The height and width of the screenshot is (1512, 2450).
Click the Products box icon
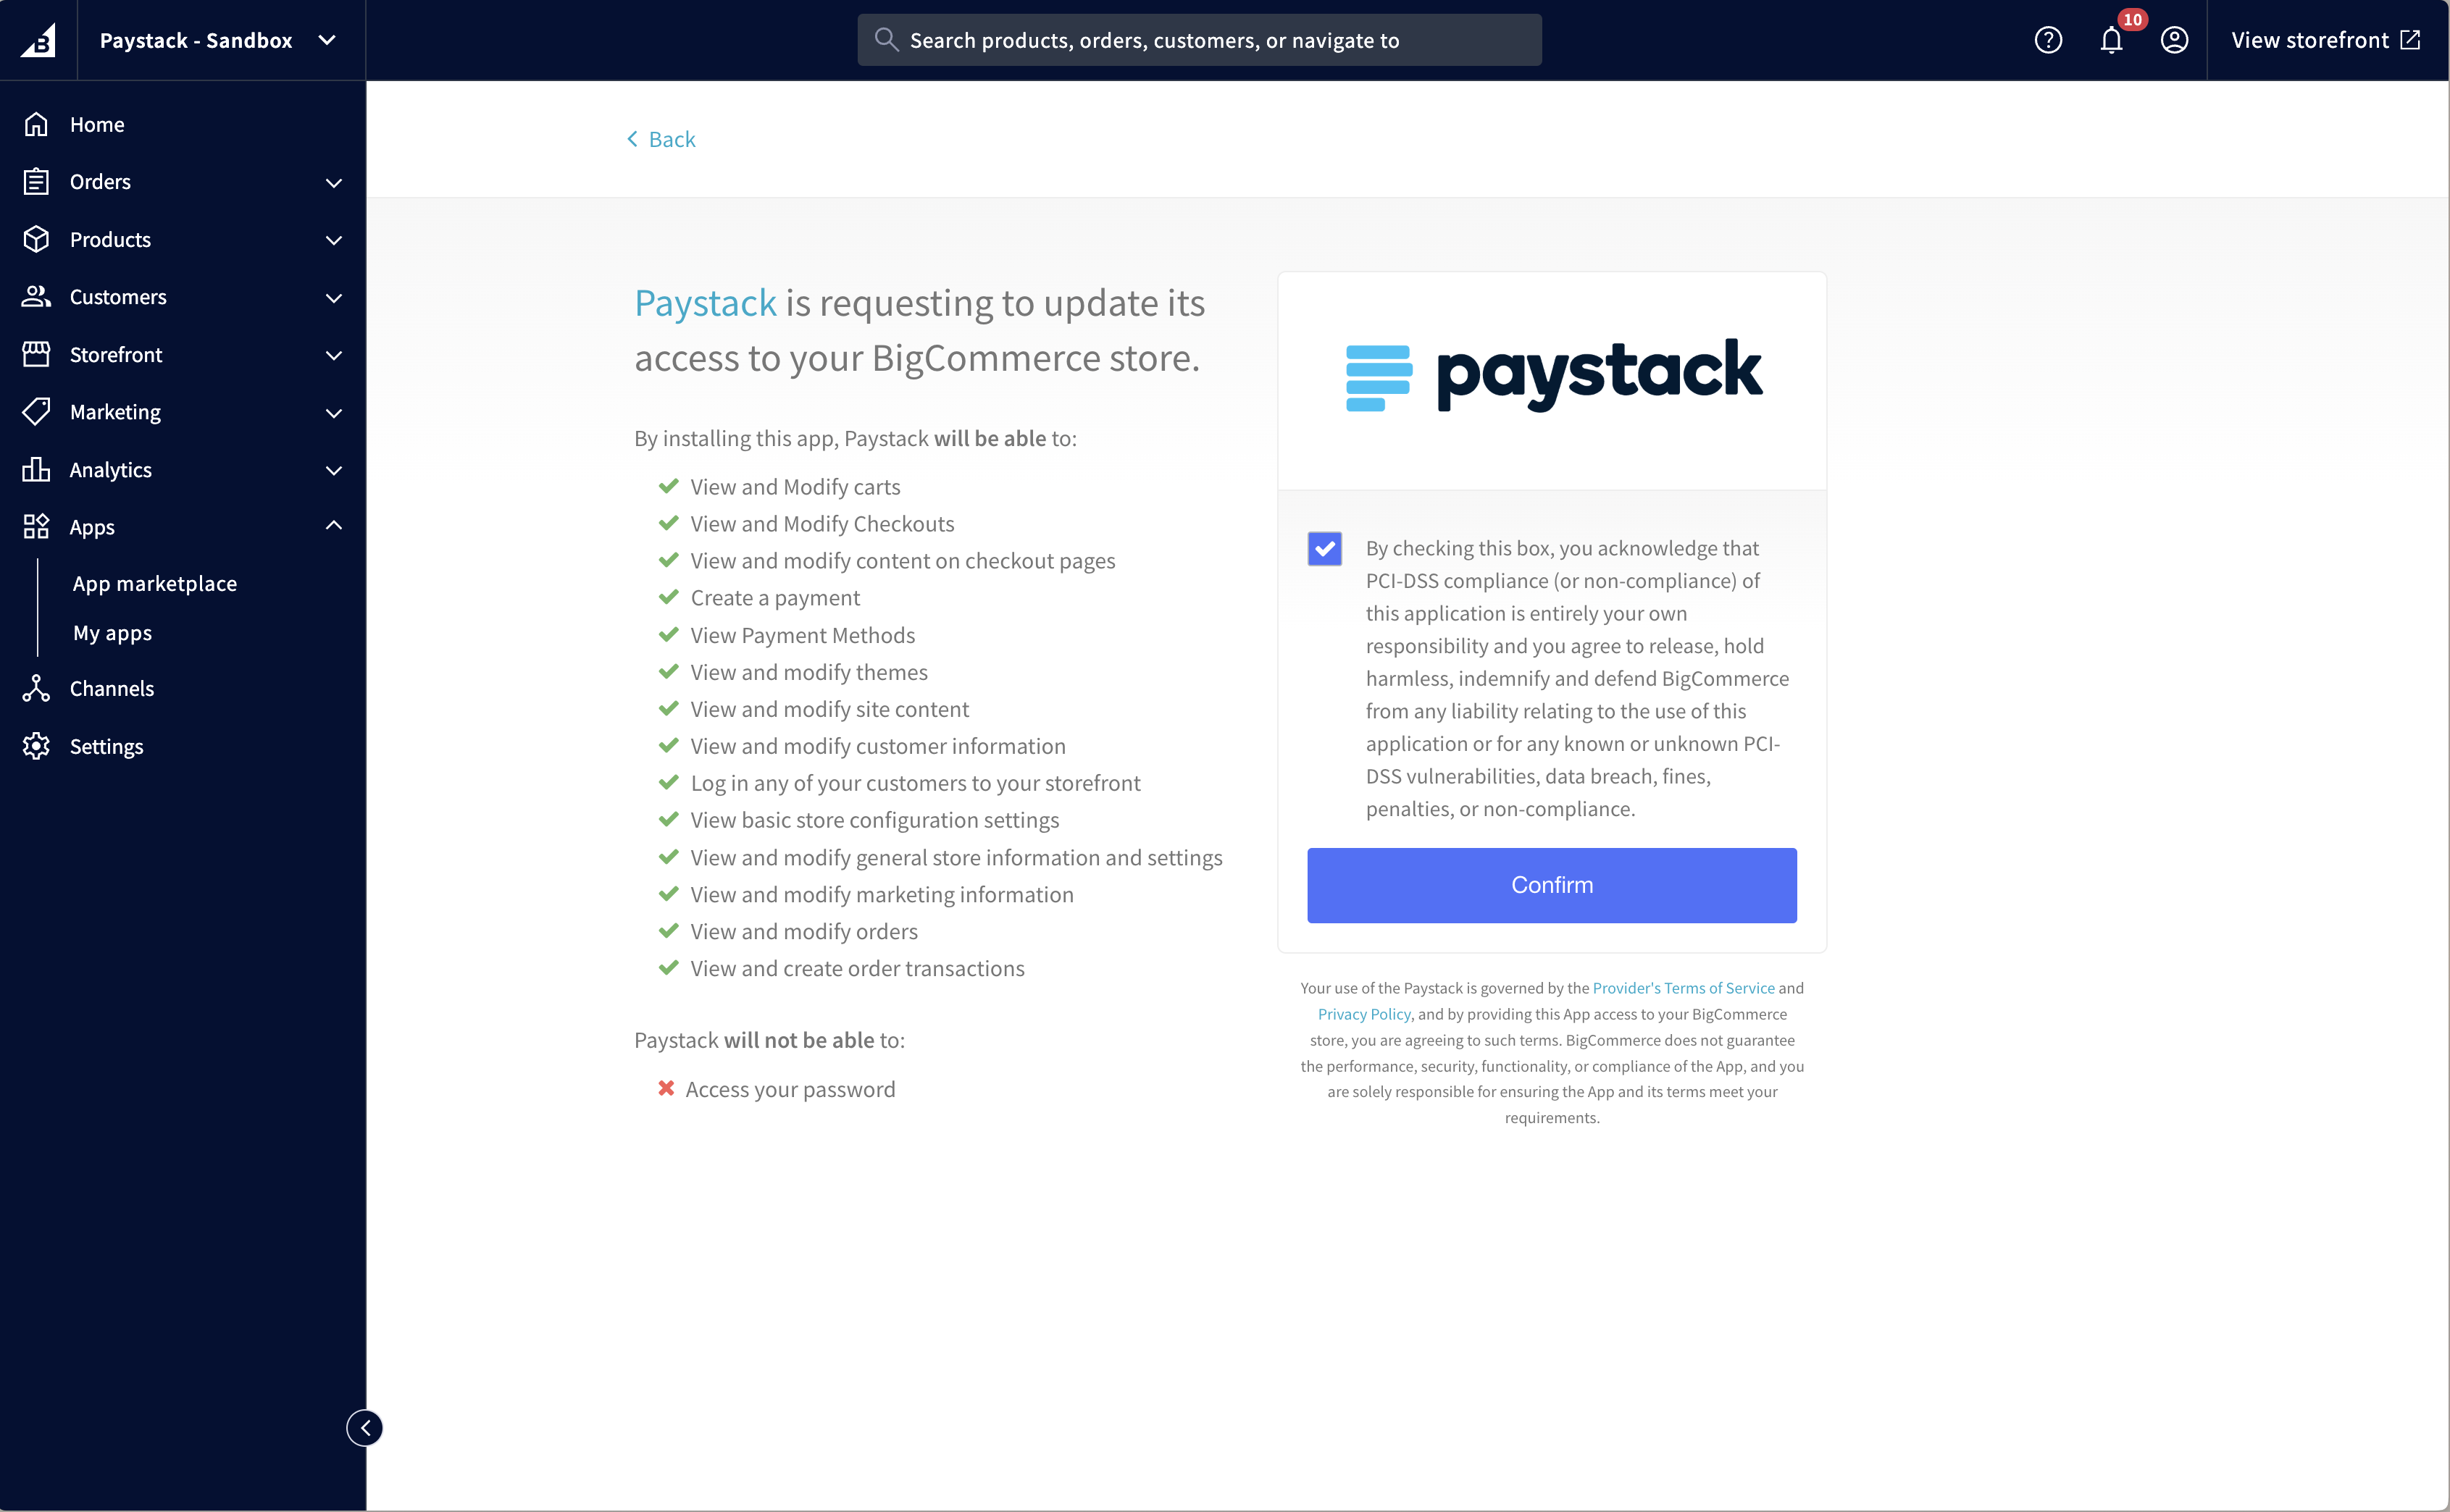pyautogui.click(x=36, y=239)
